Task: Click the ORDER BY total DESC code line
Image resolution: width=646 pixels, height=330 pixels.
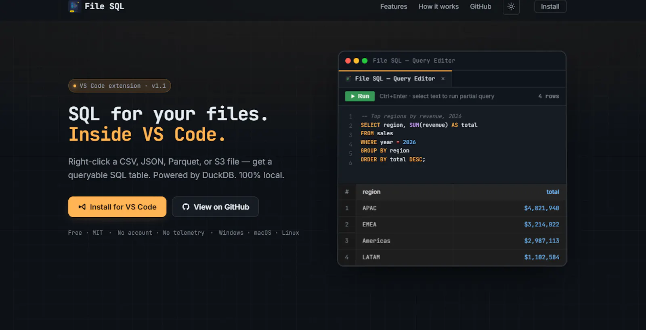Action: [x=393, y=160]
